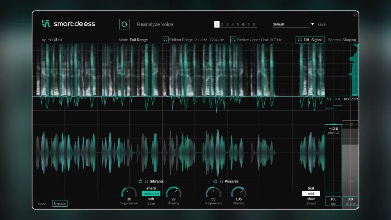
Task: Toggle the Sibilants power button
Action: pyautogui.click(x=140, y=181)
